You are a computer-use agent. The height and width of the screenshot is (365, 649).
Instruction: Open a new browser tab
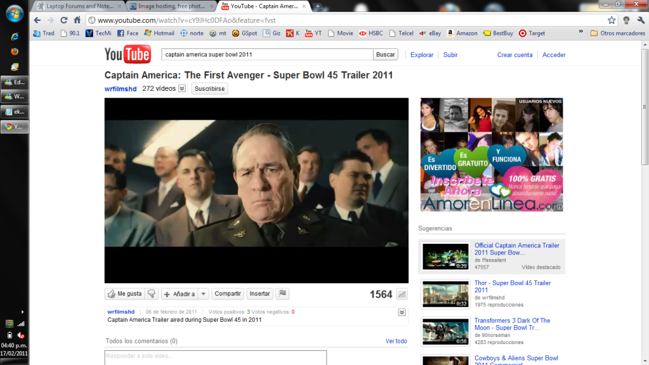pyautogui.click(x=317, y=6)
